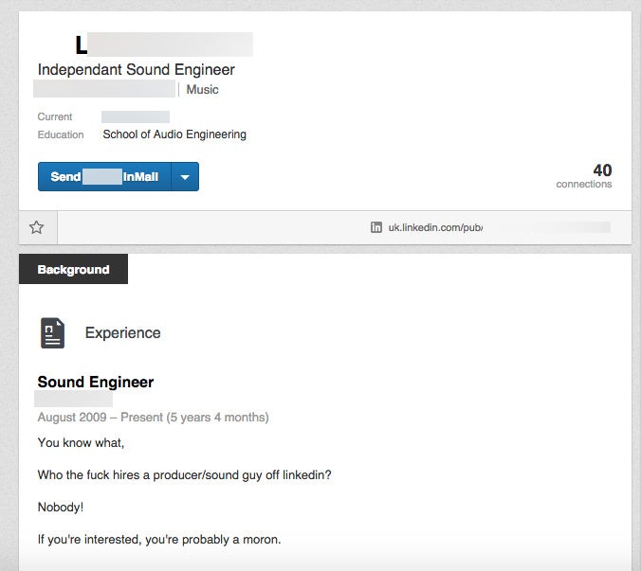The image size is (641, 571).
Task: Open the Background tab
Action: point(73,269)
